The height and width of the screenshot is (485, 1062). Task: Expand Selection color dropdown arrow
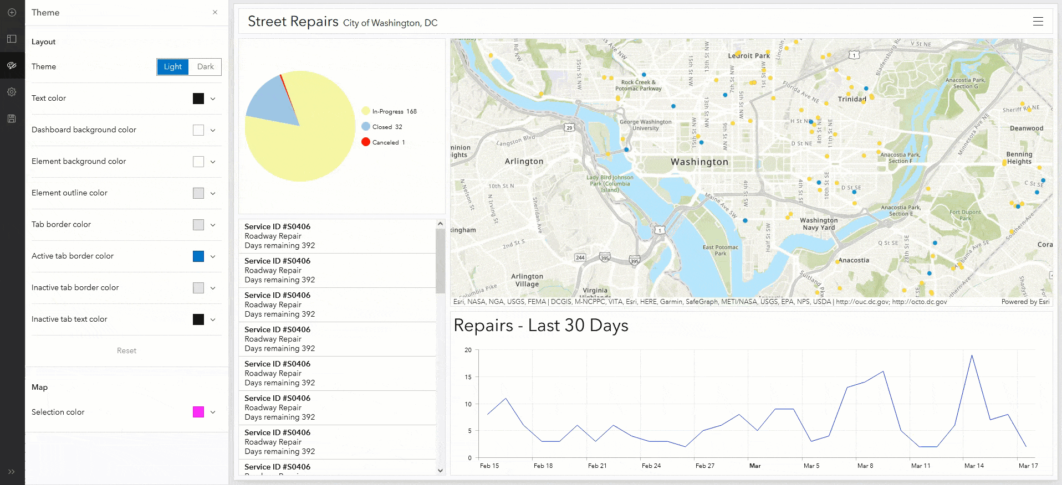[x=213, y=412]
